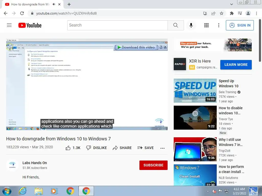The width and height of the screenshot is (262, 196).
Task: Save the video to a playlist
Action: pyautogui.click(x=145, y=148)
